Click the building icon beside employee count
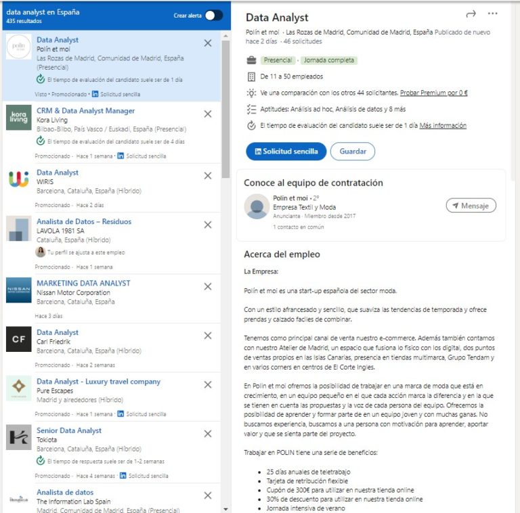This screenshot has height=513, width=520. (x=251, y=77)
